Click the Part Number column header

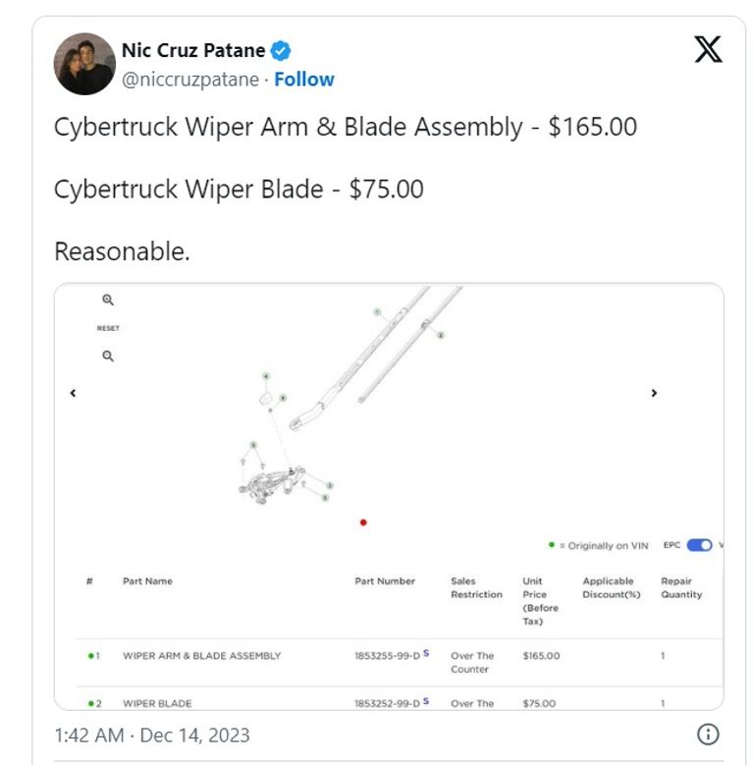(385, 581)
